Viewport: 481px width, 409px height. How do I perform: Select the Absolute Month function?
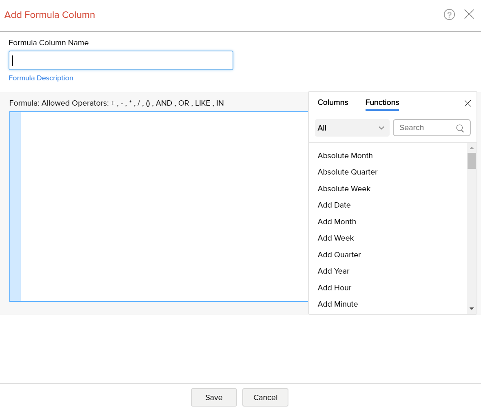pyautogui.click(x=345, y=155)
